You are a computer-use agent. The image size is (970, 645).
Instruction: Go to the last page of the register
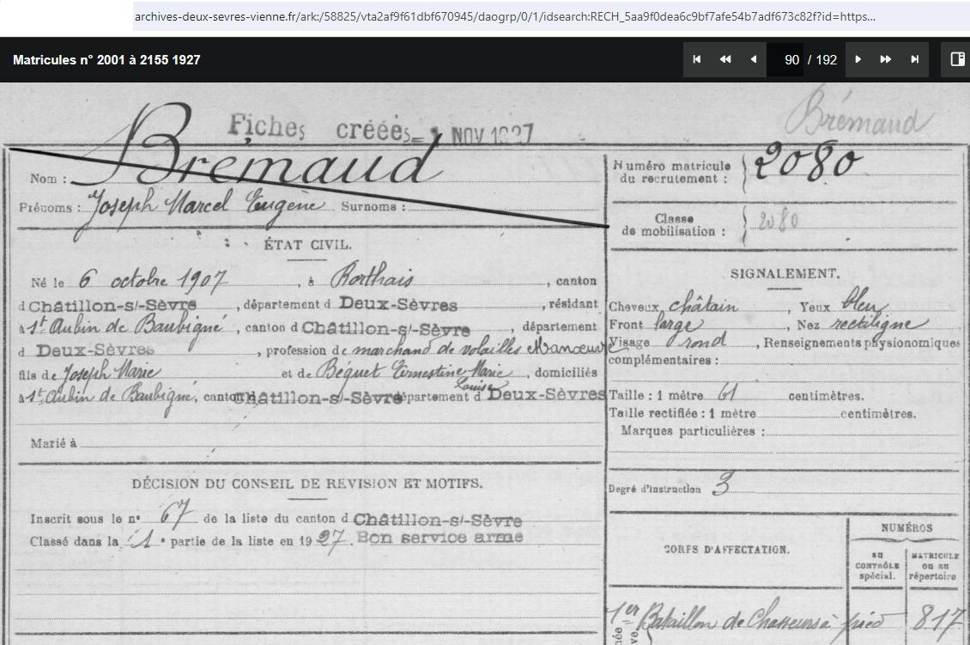[914, 59]
